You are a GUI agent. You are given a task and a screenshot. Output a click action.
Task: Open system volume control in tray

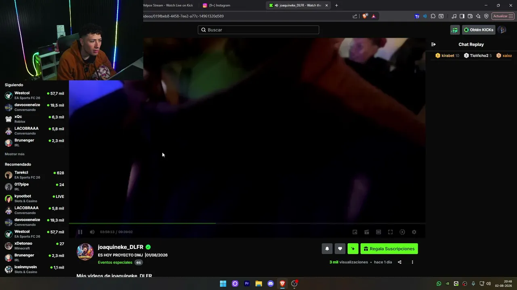[x=488, y=284]
